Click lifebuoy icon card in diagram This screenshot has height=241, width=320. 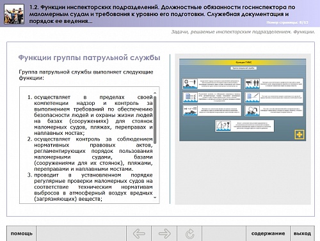[x=212, y=84]
